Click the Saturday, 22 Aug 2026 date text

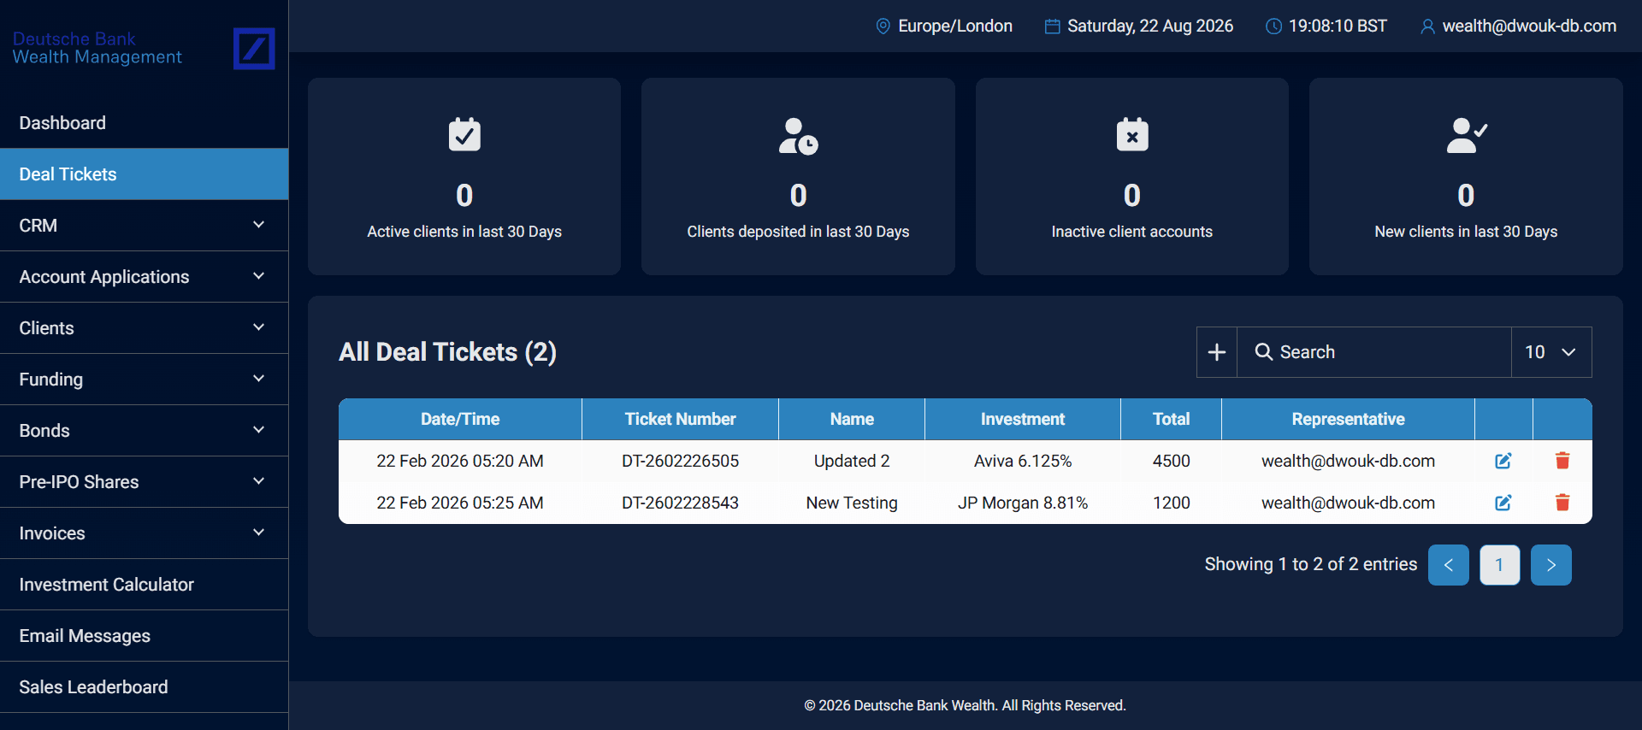[1150, 26]
